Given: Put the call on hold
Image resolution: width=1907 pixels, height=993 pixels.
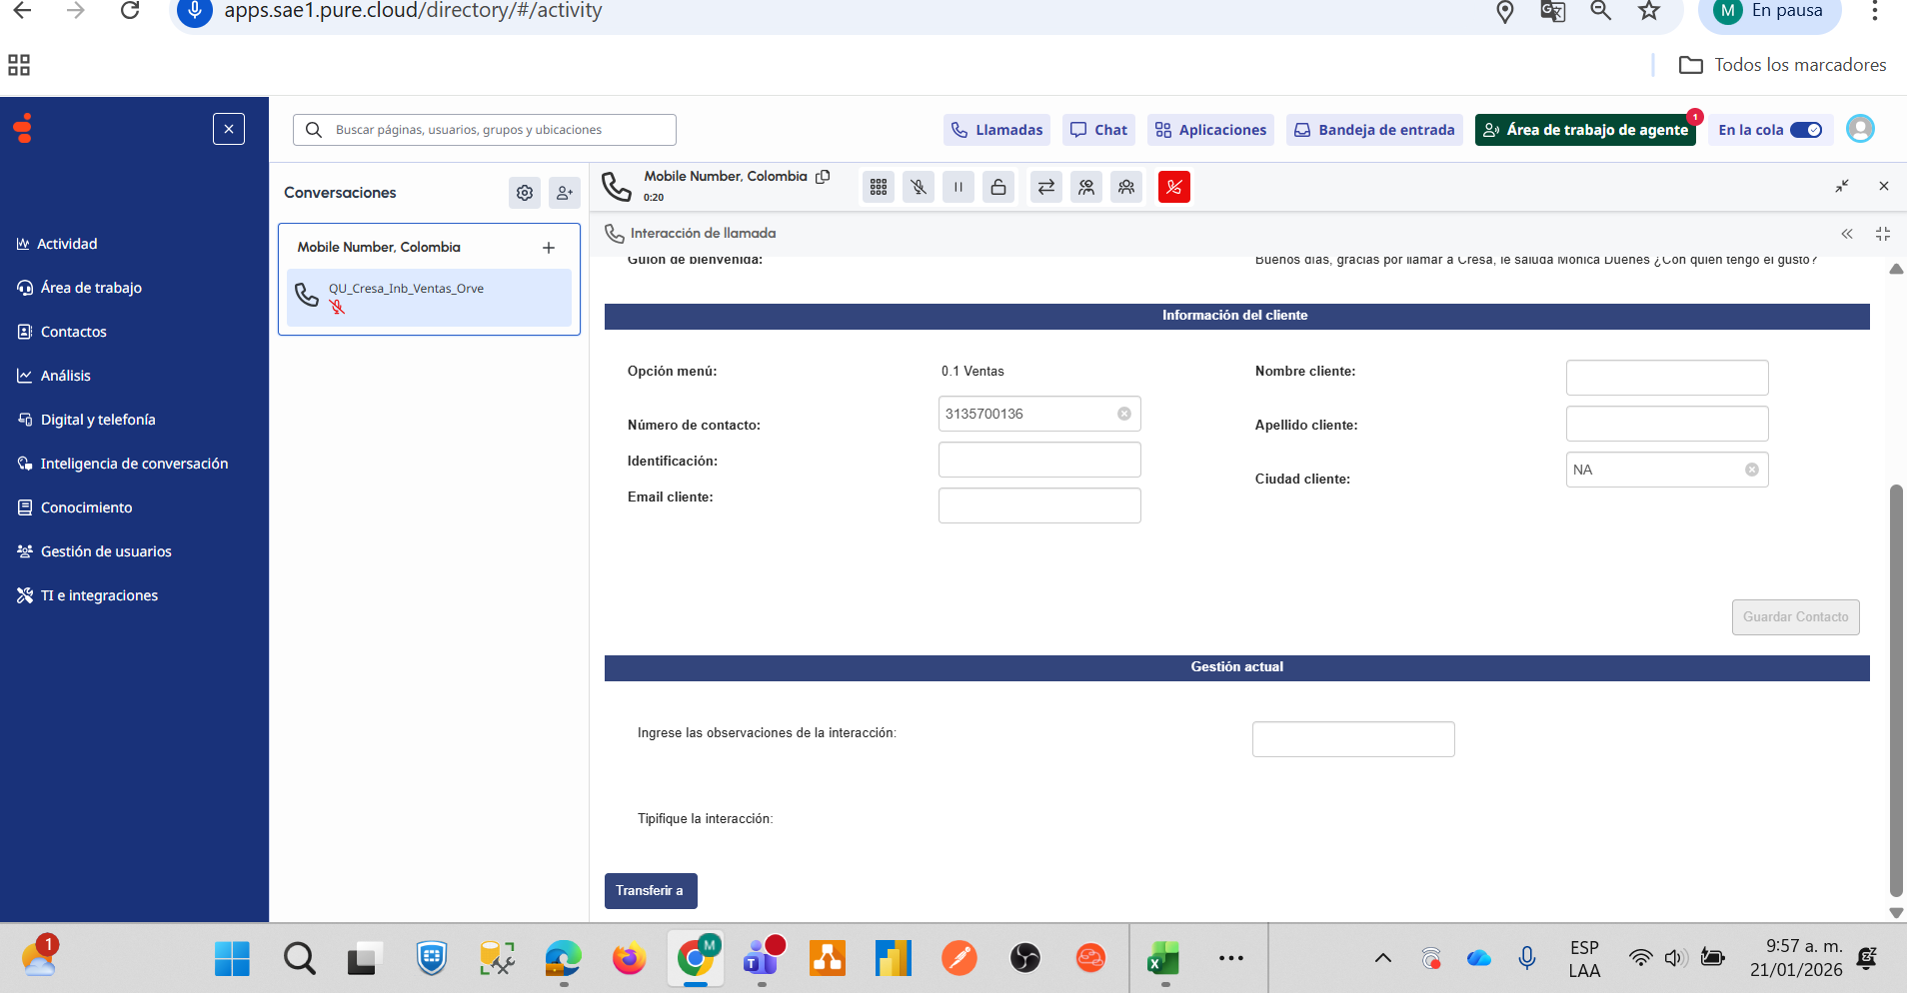Looking at the screenshot, I should [958, 187].
